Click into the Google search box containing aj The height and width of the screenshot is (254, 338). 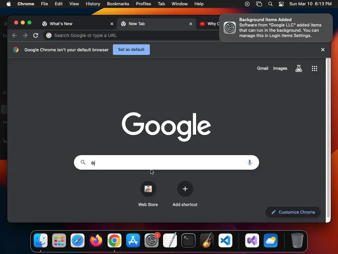[x=166, y=162]
